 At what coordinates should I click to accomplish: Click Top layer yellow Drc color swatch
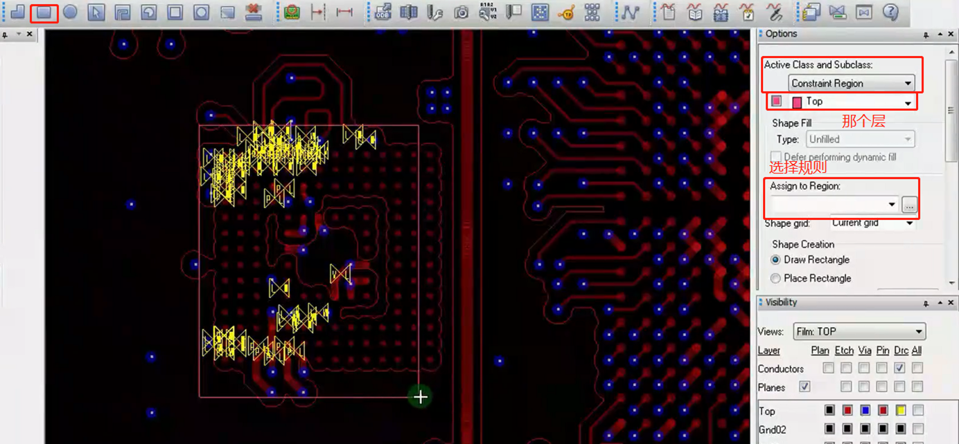[900, 411]
